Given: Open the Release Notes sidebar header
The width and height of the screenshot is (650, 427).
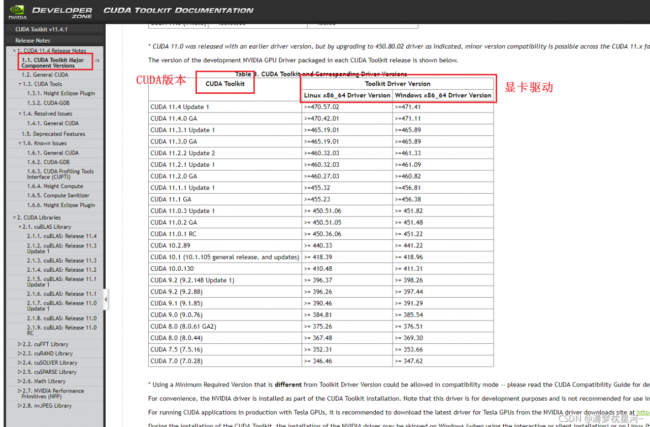Looking at the screenshot, I should [x=32, y=41].
